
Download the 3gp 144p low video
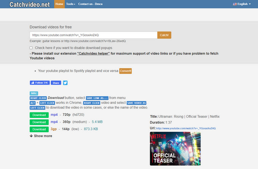[39, 129]
